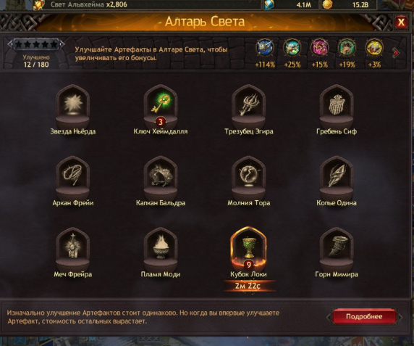
Task: Select the Звезда Ньёрда artifact
Action: point(73,107)
